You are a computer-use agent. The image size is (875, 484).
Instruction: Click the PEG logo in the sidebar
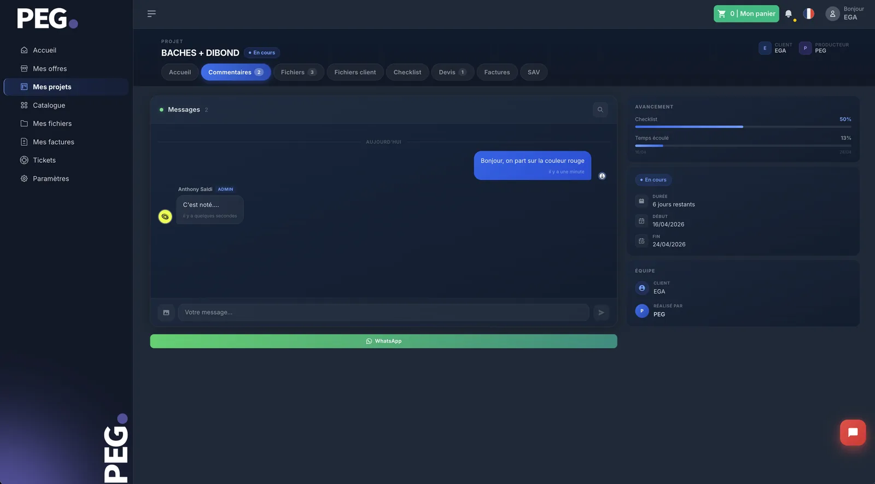click(x=47, y=18)
